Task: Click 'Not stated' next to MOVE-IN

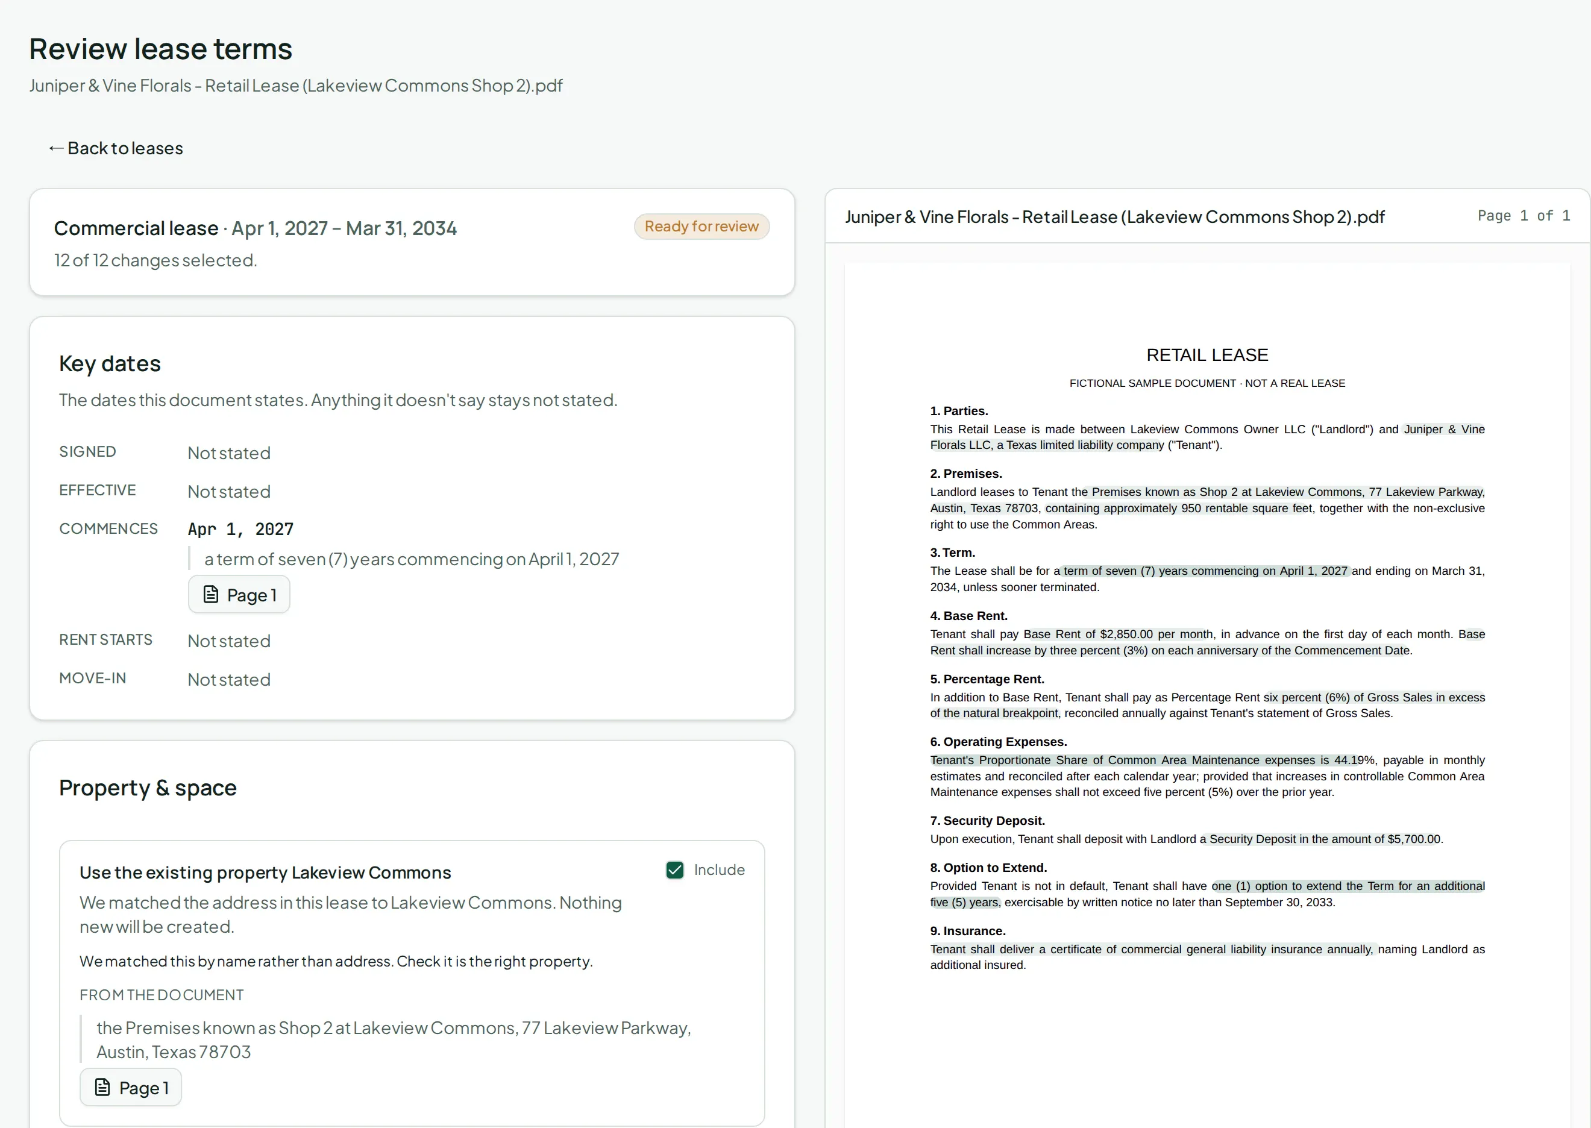Action: (x=229, y=679)
